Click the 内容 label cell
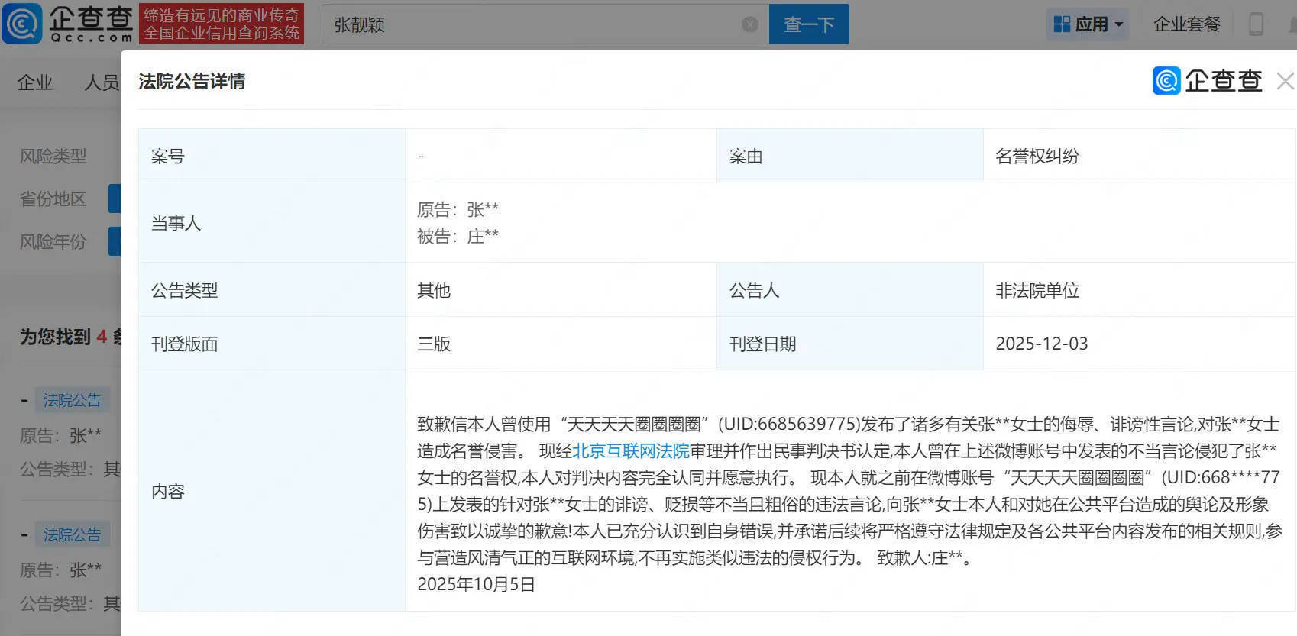Image resolution: width=1297 pixels, height=636 pixels. pos(272,491)
